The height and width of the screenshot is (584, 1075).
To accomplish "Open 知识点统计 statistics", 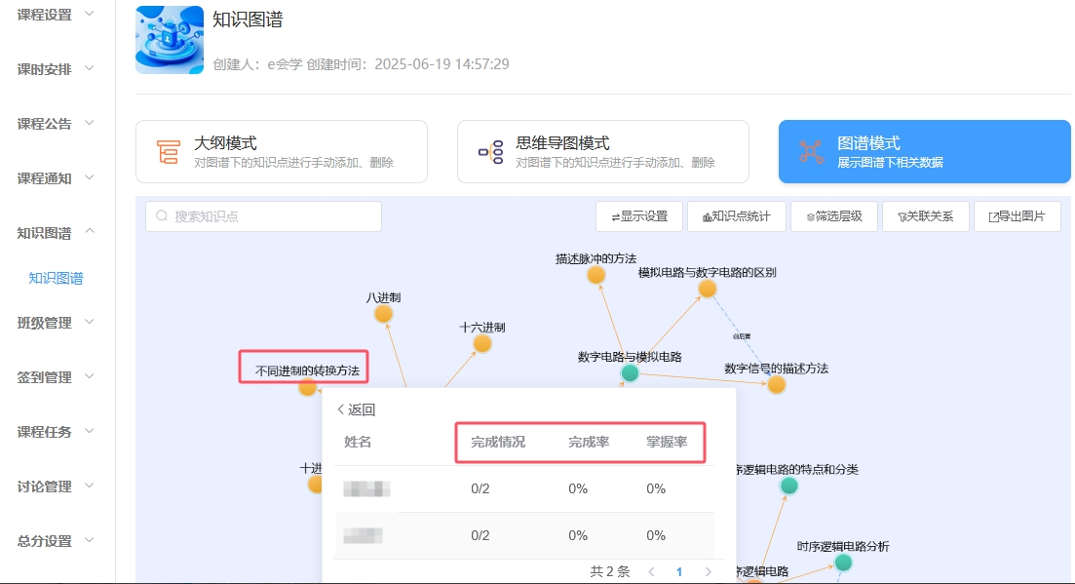I will [735, 216].
